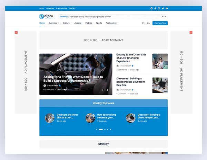Viewport: 207px width, 160px height.
Task: Open the LinkedIn social link
Action: pos(159,8)
